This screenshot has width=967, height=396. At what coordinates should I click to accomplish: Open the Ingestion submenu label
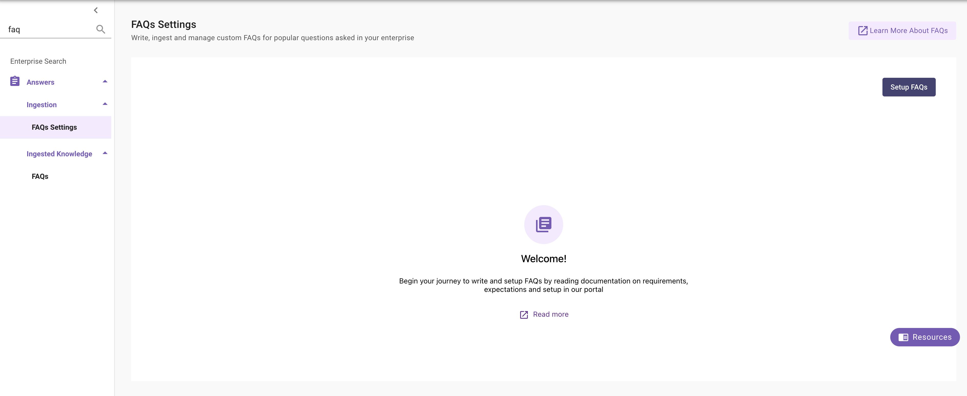(x=42, y=105)
